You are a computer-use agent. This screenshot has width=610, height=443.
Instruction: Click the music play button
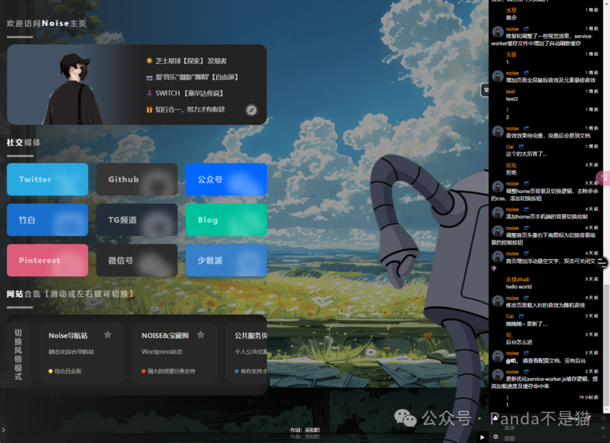pyautogui.click(x=482, y=437)
